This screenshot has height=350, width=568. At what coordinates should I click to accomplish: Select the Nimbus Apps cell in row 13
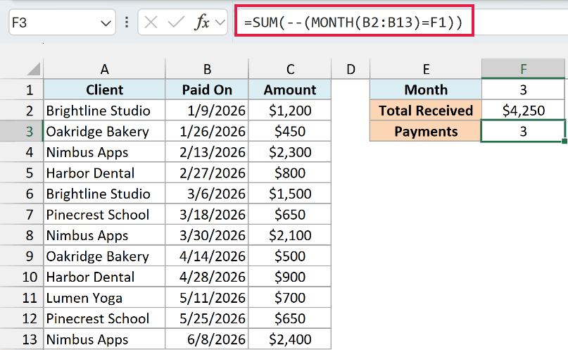104,339
